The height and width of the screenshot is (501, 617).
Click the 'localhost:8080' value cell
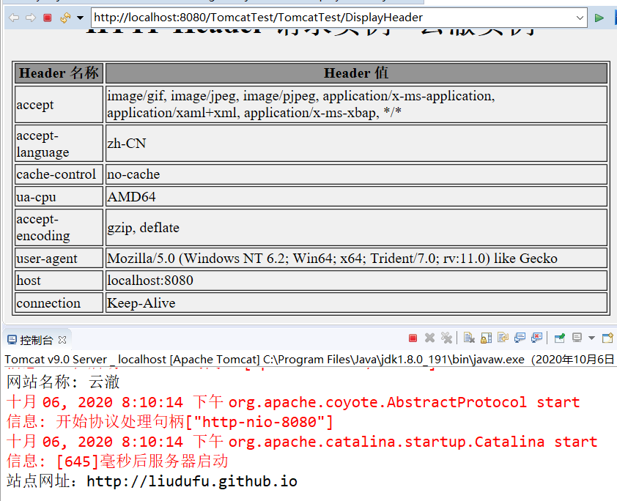coord(357,281)
